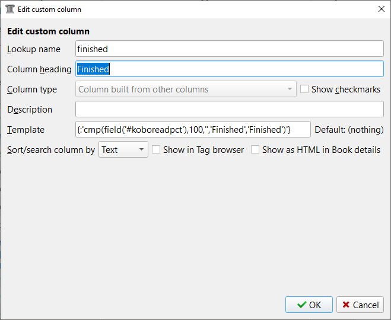The height and width of the screenshot is (320, 391).
Task: Expand the Sort/search column by Text dropdown
Action: 123,150
